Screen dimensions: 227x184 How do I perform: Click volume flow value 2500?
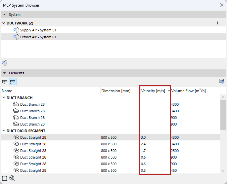[x=175, y=151]
